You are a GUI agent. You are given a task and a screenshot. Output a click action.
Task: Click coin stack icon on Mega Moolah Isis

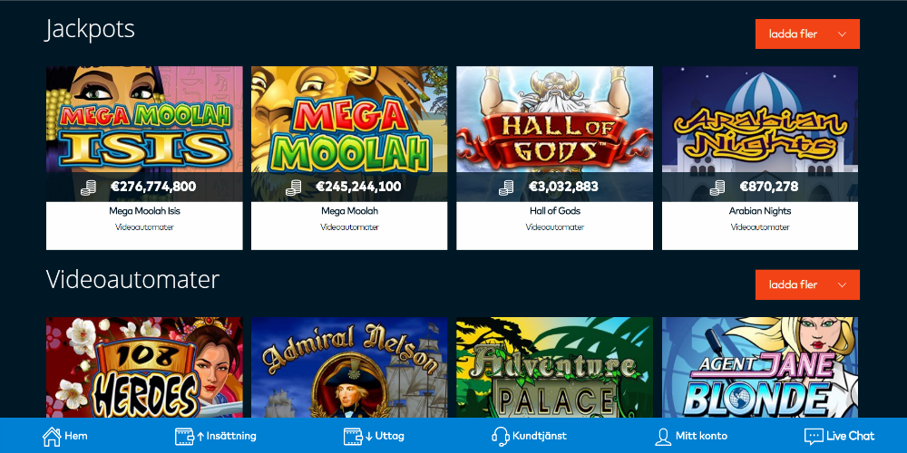click(x=88, y=188)
